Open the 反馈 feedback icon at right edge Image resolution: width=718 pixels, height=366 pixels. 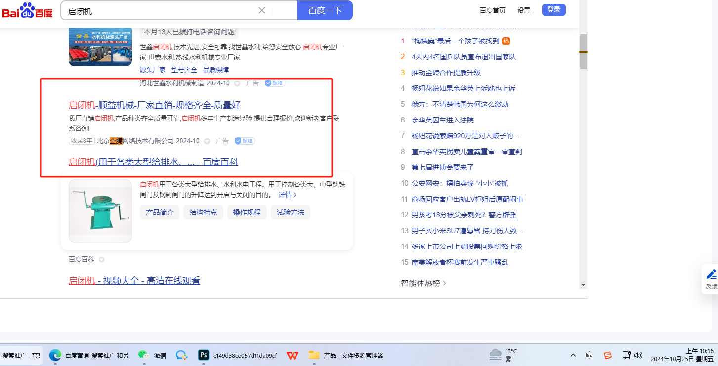(x=711, y=279)
